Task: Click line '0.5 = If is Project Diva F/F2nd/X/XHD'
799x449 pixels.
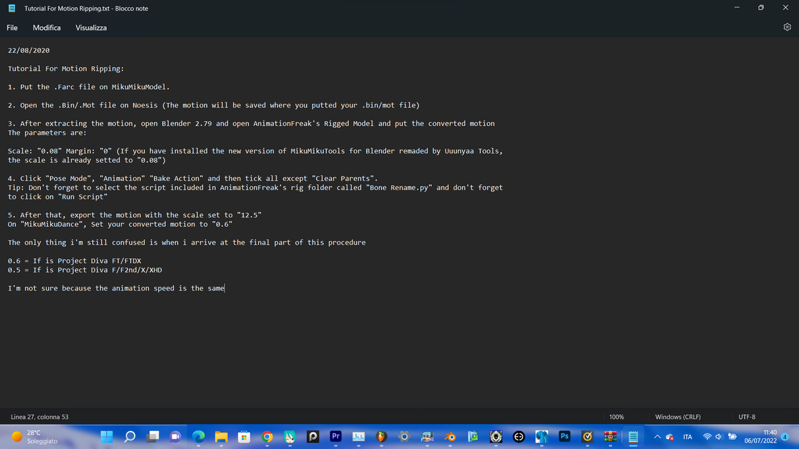Action: click(85, 270)
